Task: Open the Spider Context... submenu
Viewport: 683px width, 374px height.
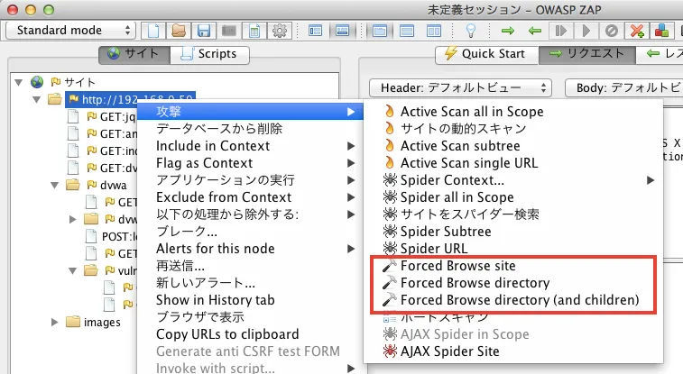Action: pyautogui.click(x=513, y=180)
